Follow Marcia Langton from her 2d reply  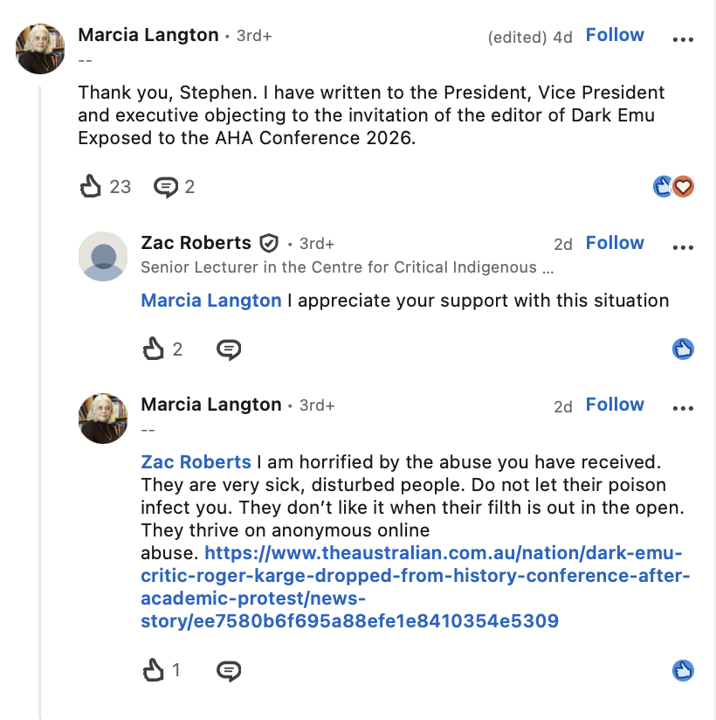coord(615,405)
